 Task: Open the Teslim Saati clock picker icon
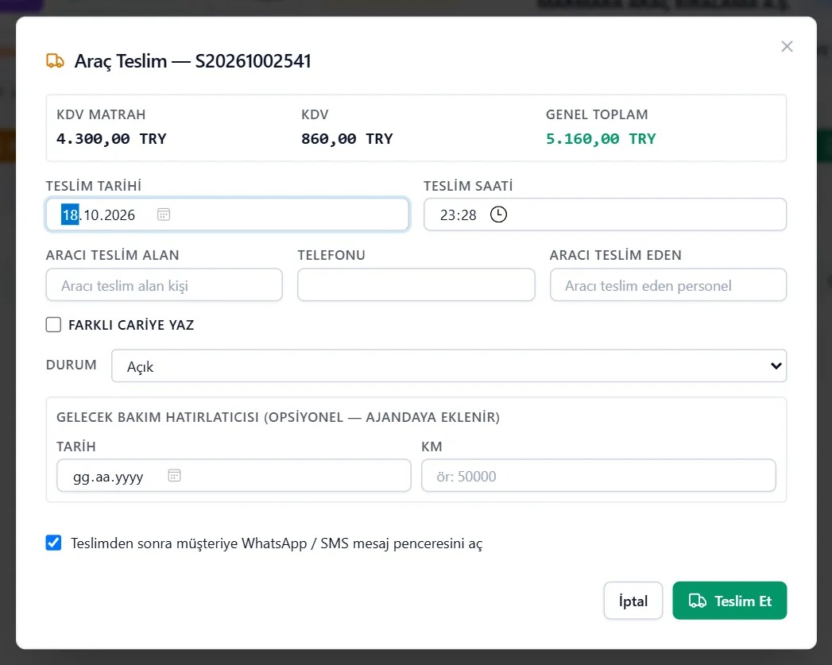coord(498,215)
